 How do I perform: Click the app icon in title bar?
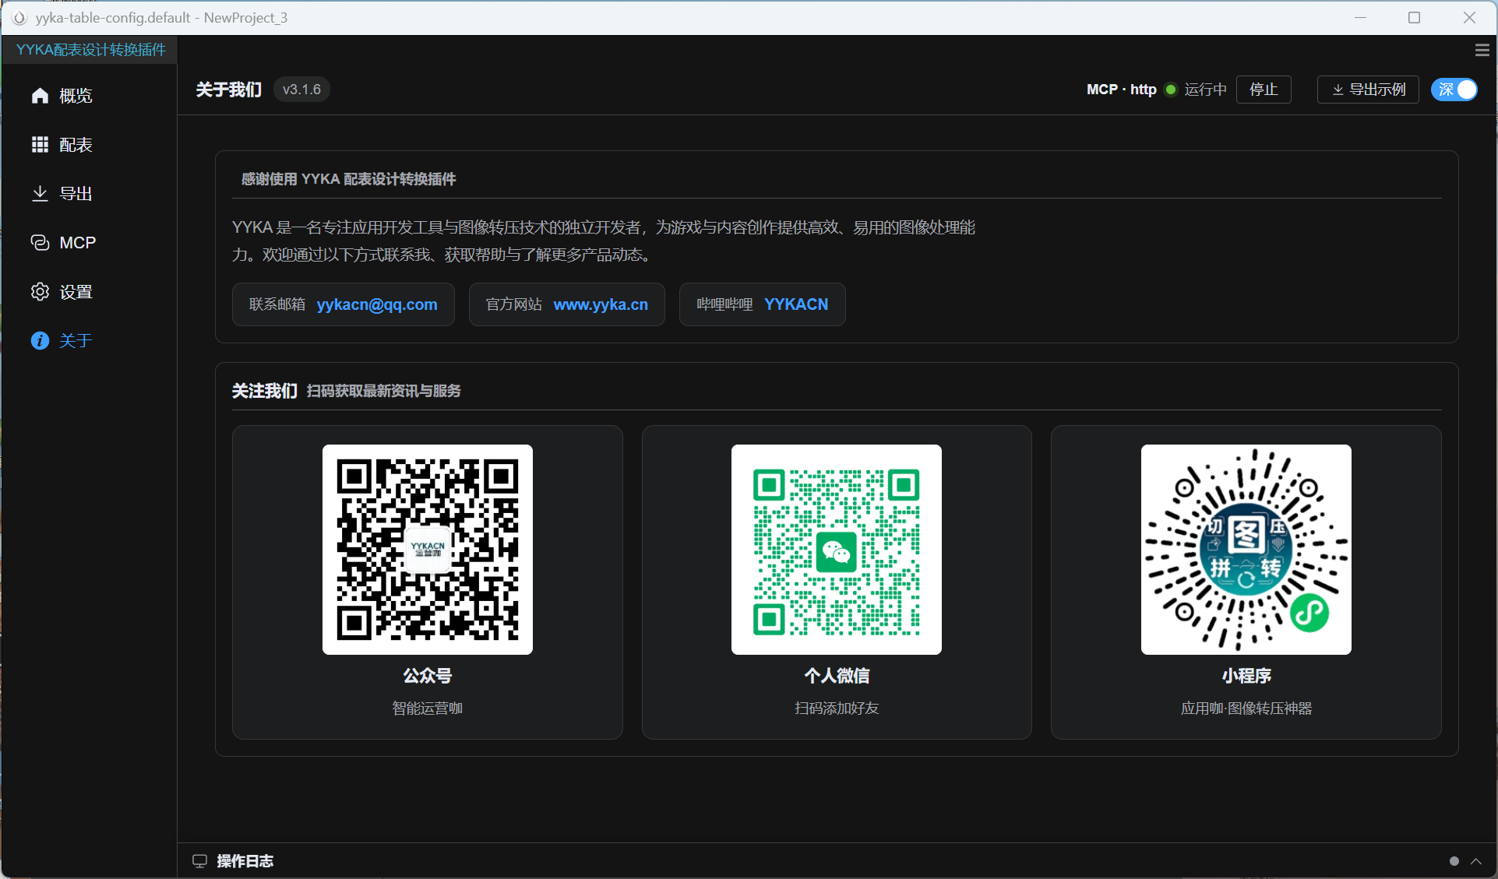pyautogui.click(x=19, y=17)
